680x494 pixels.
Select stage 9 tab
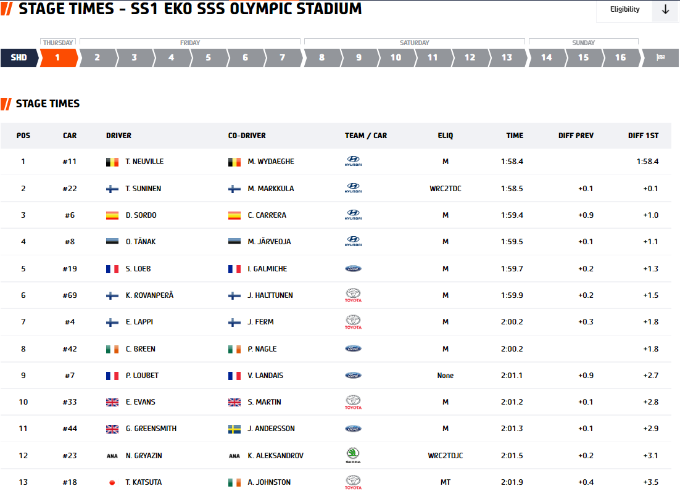[359, 57]
